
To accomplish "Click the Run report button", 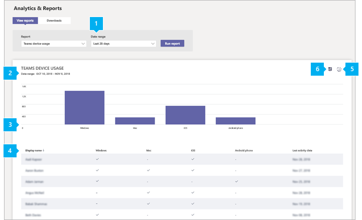I will (x=172, y=44).
